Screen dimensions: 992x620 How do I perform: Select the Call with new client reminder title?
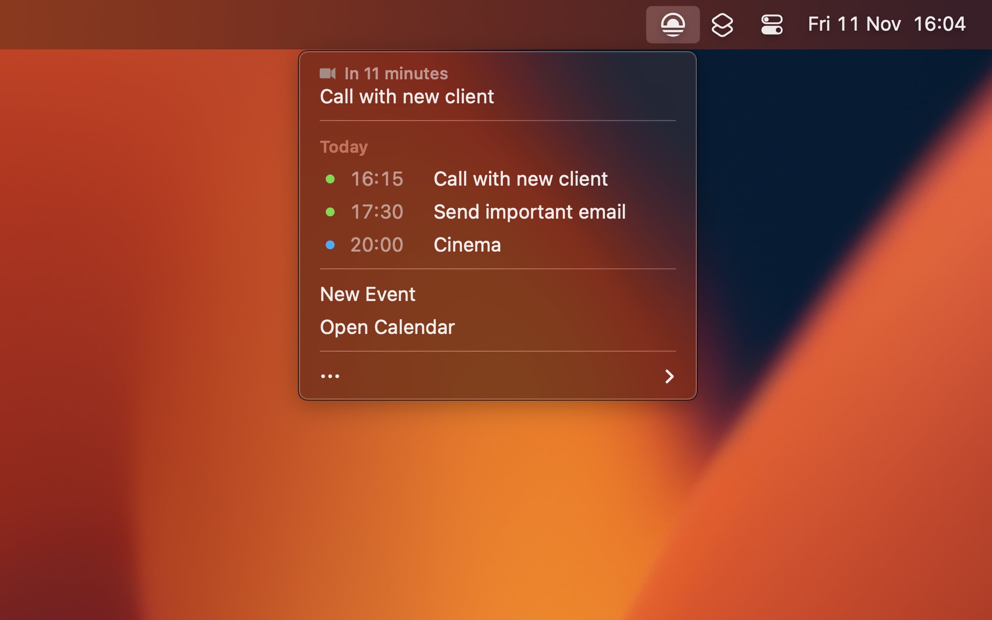(x=407, y=96)
